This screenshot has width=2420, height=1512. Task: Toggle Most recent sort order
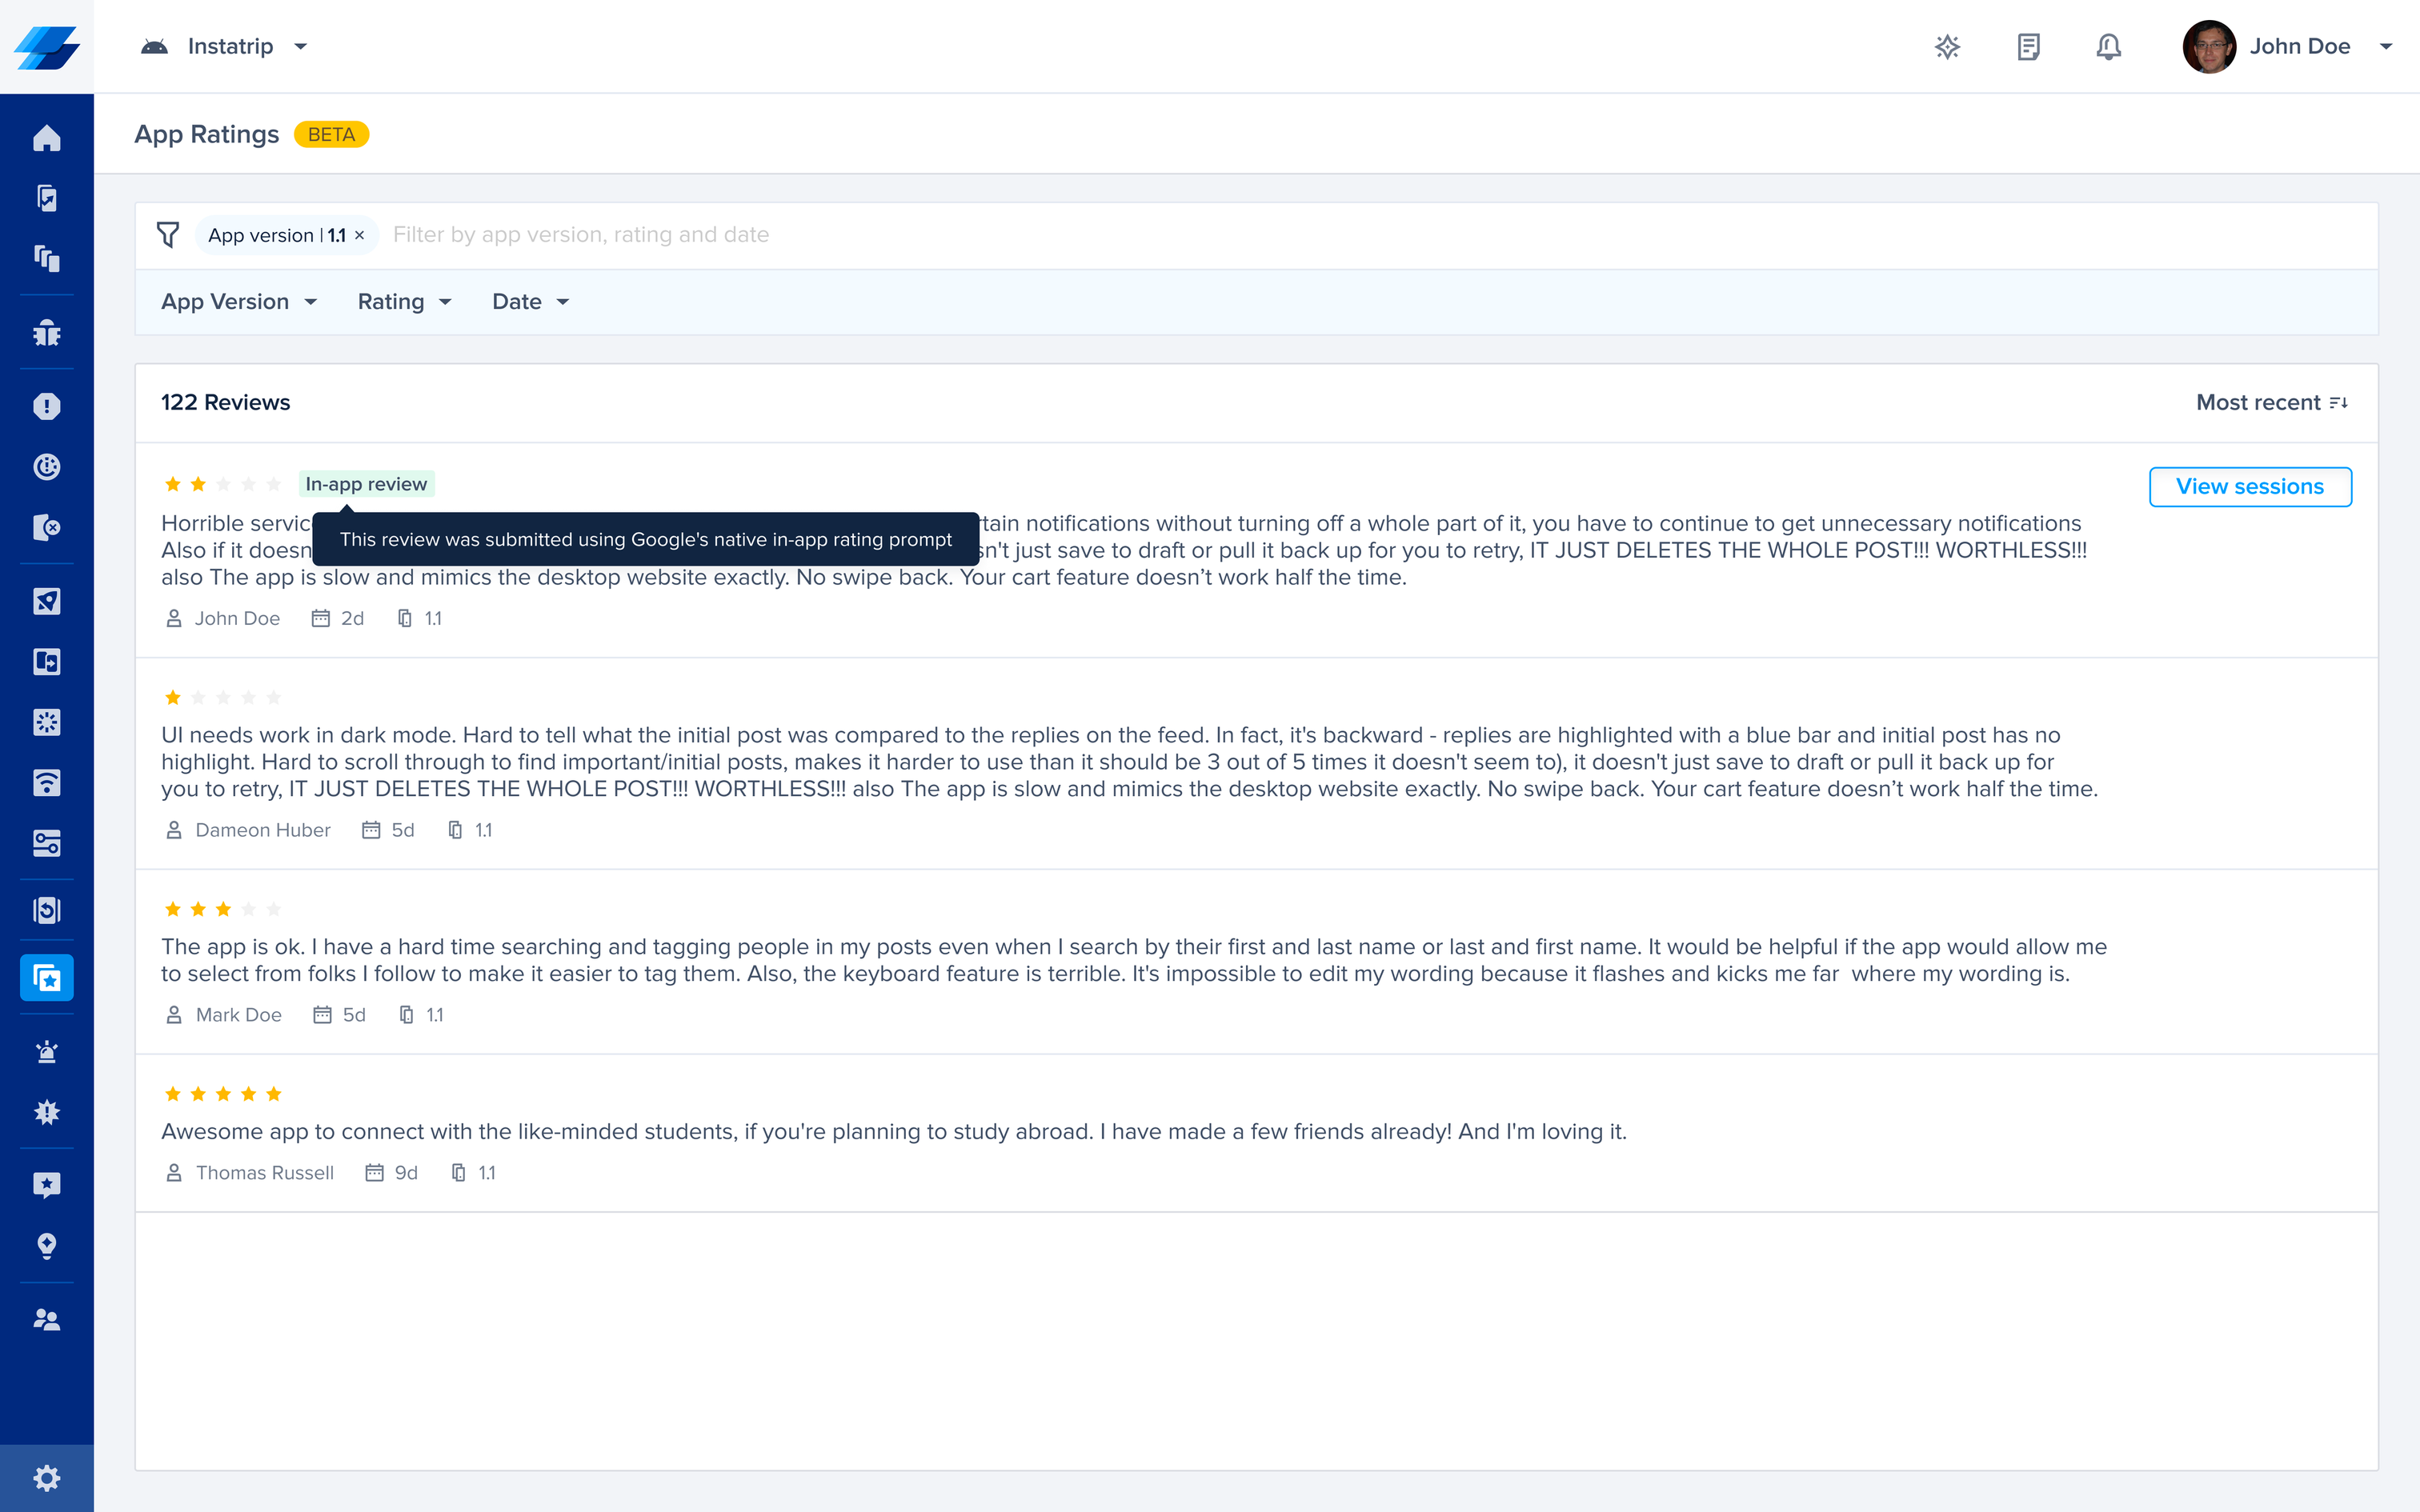[2271, 403]
